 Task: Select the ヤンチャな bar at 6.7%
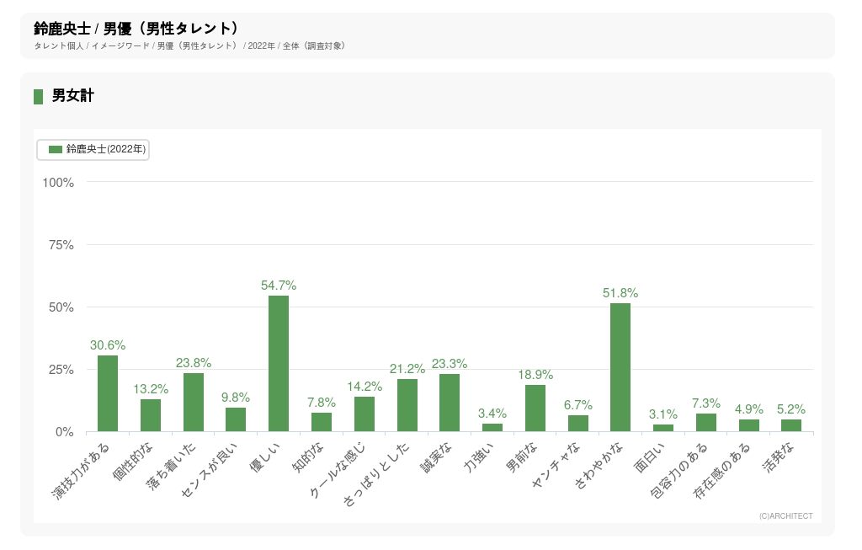[578, 424]
